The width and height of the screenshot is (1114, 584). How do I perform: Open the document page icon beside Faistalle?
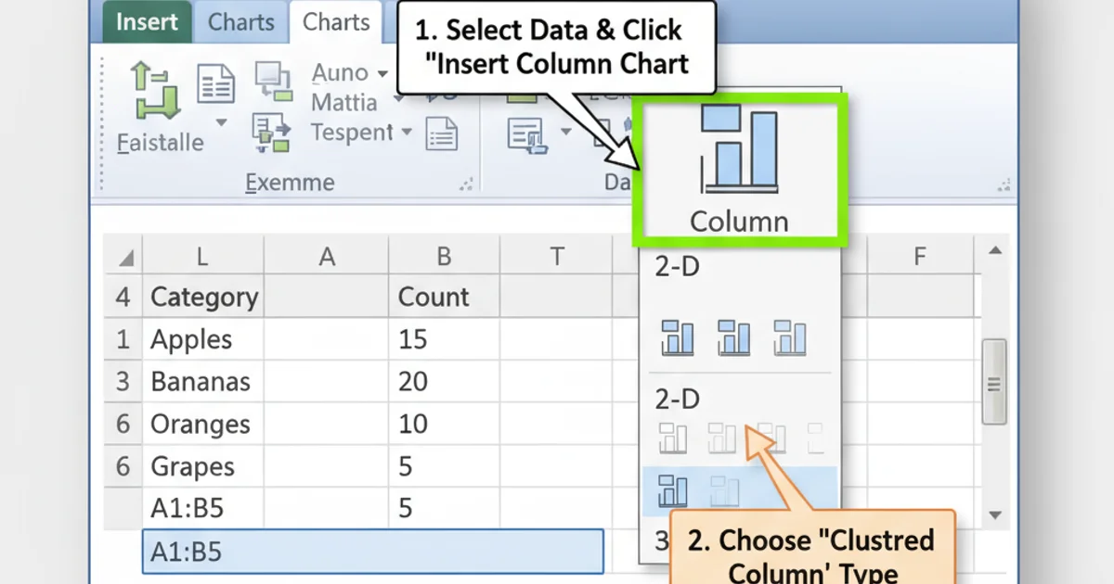[x=216, y=83]
